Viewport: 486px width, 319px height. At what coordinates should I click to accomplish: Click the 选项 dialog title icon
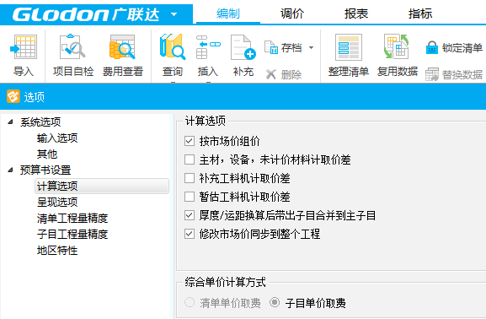click(13, 96)
